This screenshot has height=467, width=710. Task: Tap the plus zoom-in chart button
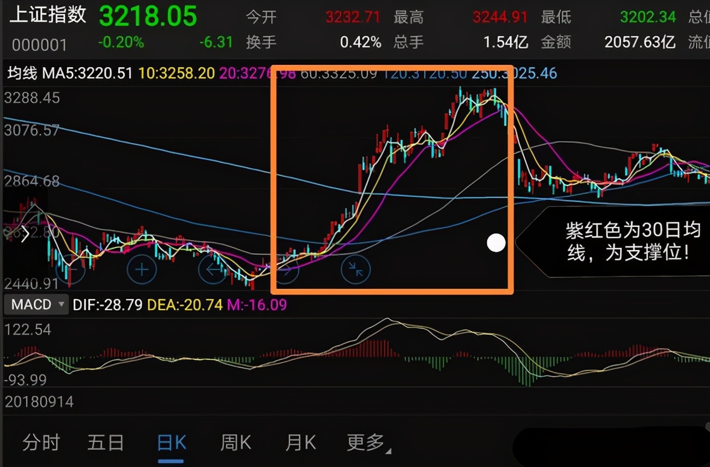142,270
